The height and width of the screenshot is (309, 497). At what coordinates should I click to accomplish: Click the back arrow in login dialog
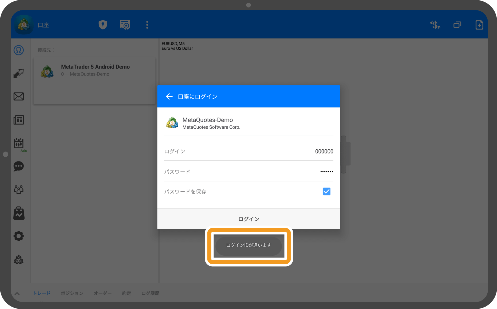click(169, 97)
